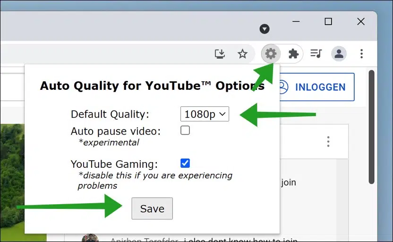Screen dimensions: 393x242
Task: Open the Chrome profile avatar
Action: (x=339, y=54)
